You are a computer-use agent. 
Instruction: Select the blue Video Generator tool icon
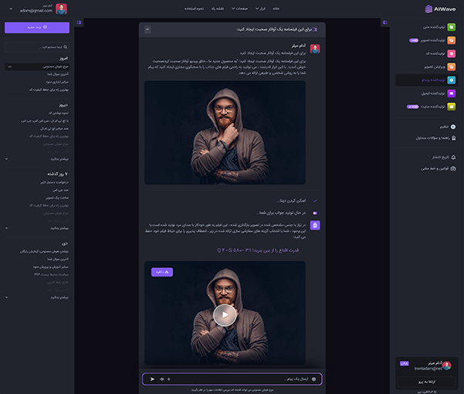tap(452, 80)
